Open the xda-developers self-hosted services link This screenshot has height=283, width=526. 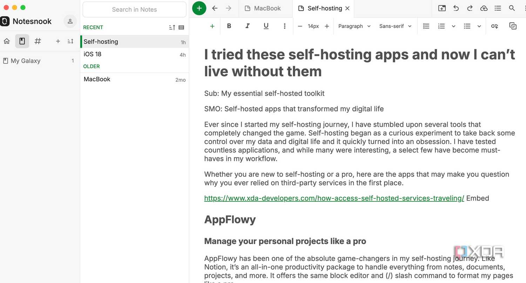click(x=334, y=198)
